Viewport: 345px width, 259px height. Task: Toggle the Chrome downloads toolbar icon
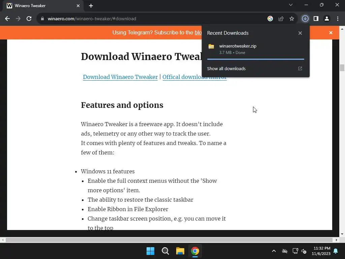(x=305, y=19)
